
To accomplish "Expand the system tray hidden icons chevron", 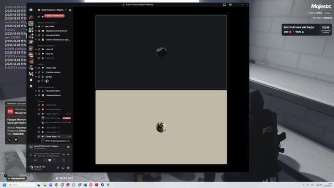I will pyautogui.click(x=304, y=185).
